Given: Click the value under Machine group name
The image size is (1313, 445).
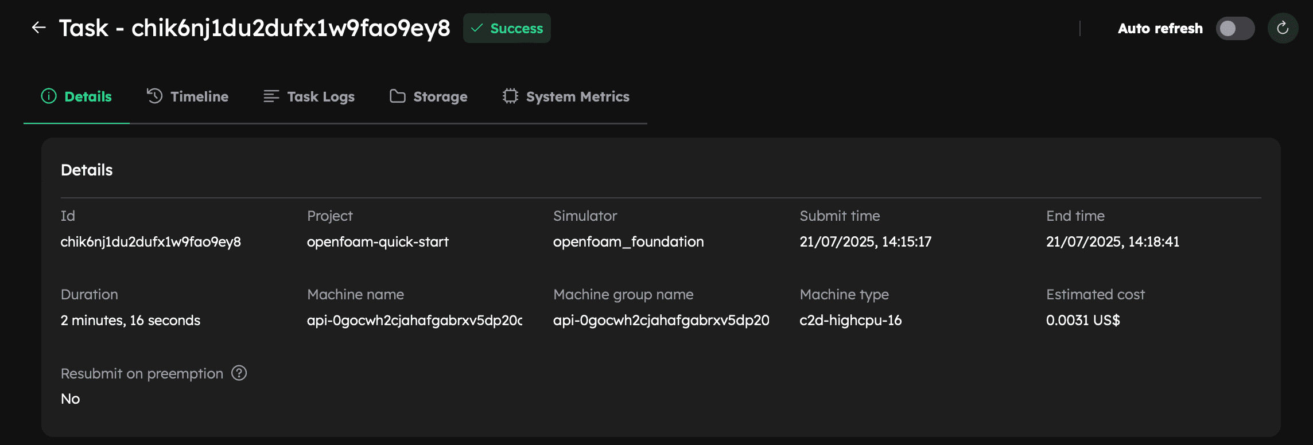Looking at the screenshot, I should (661, 321).
